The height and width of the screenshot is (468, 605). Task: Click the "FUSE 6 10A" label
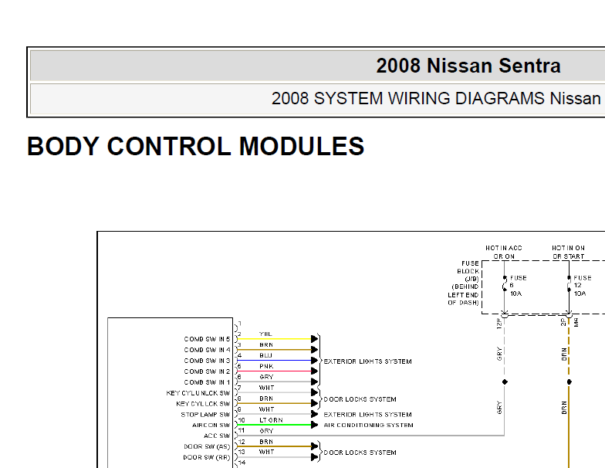click(518, 286)
